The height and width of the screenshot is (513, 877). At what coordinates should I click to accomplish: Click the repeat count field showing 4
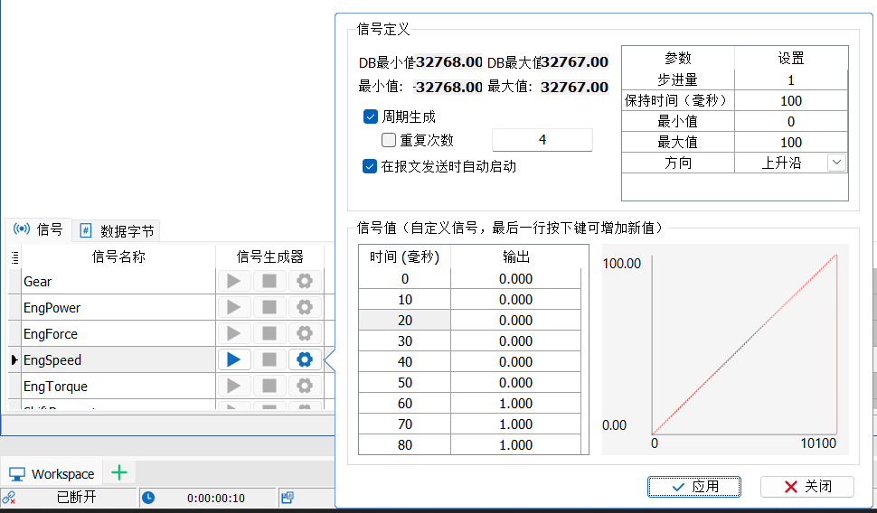pos(542,140)
